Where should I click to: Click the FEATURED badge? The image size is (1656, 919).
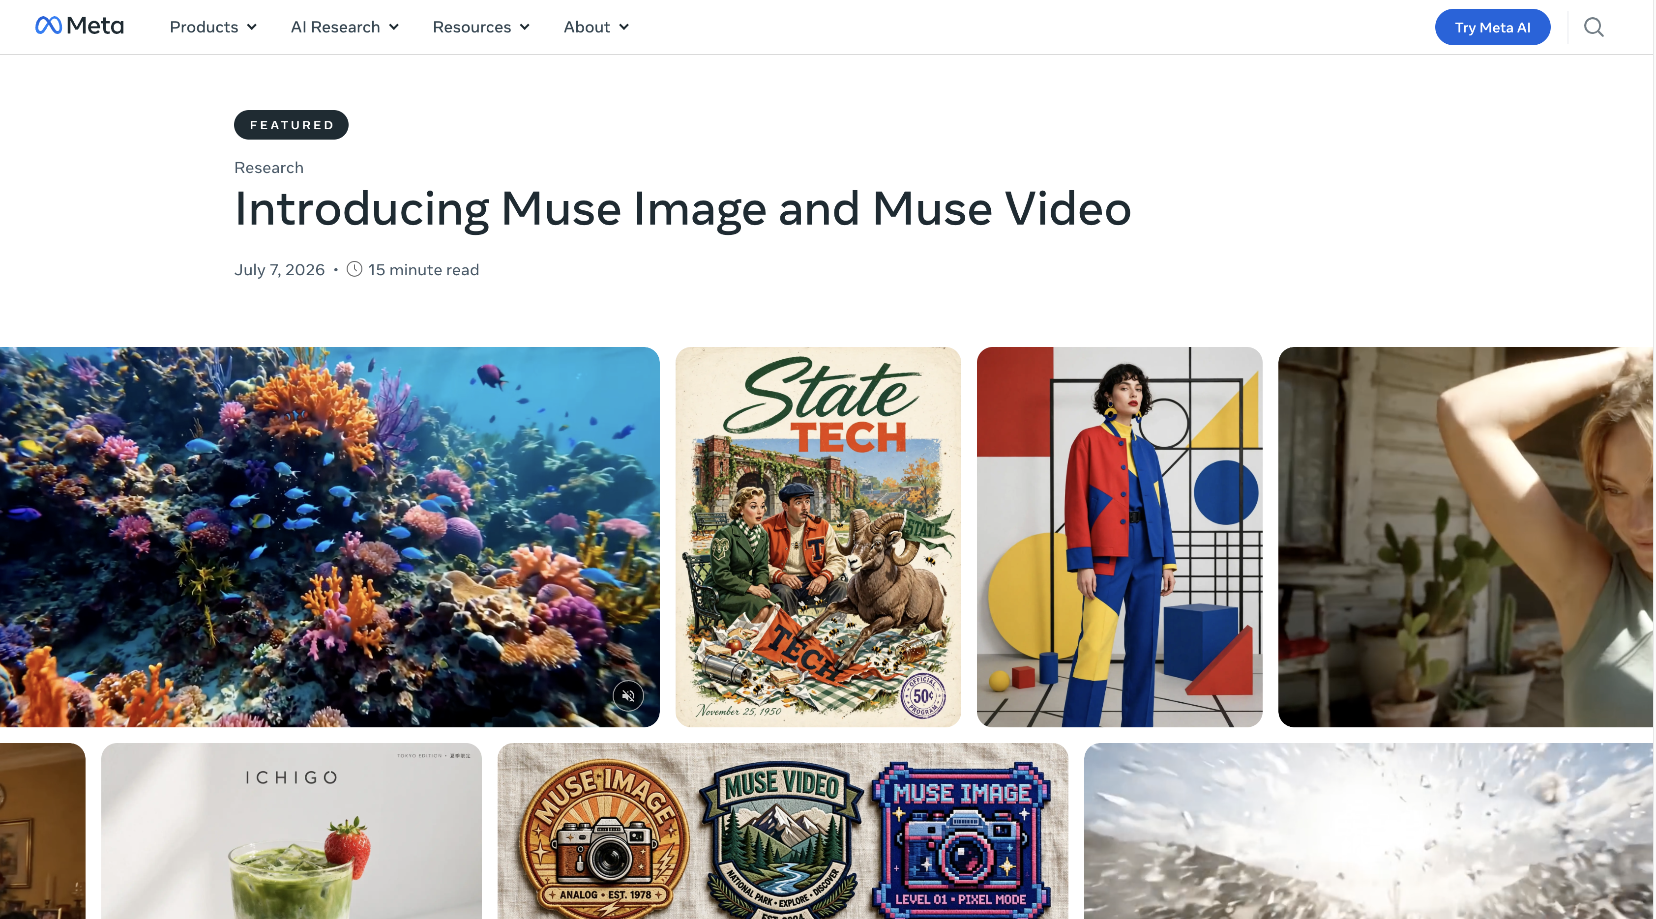point(291,125)
